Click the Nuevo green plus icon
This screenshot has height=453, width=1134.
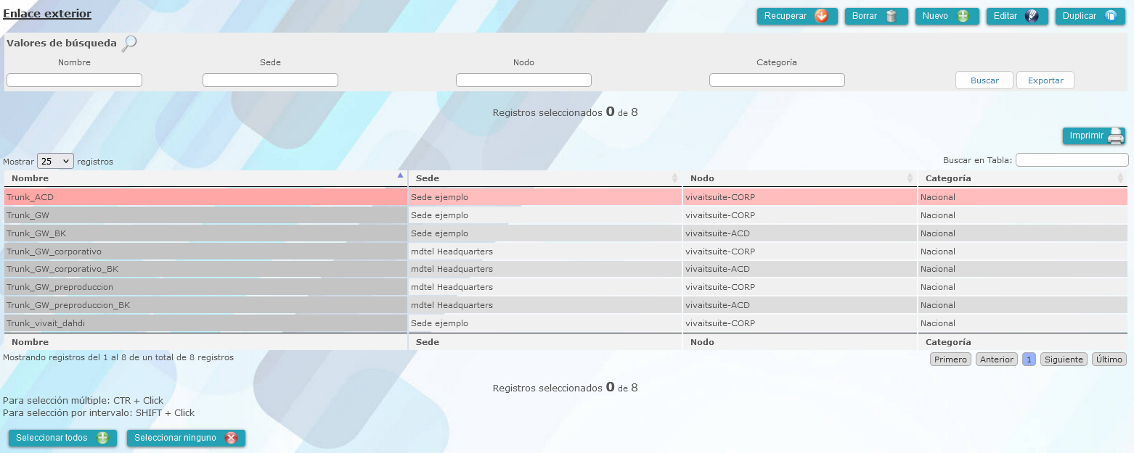coord(963,16)
